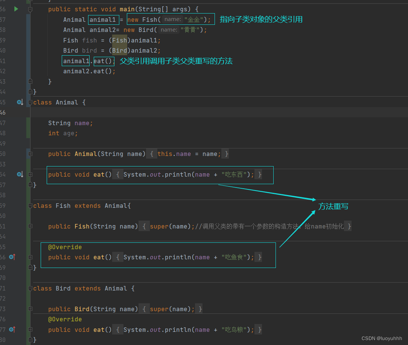Click the "黄黄" string literal
This screenshot has height=345, width=408.
pyautogui.click(x=190, y=30)
